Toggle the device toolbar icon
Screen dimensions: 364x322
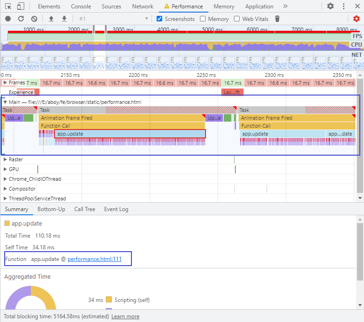point(21,7)
